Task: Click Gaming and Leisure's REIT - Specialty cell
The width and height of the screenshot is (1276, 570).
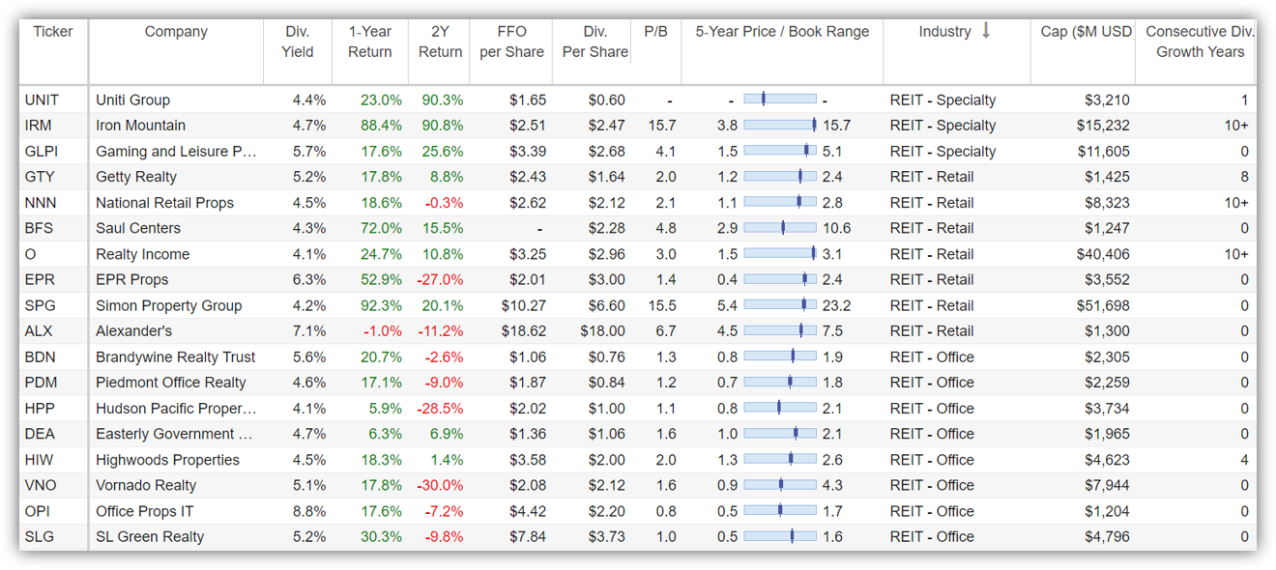Action: coord(942,151)
